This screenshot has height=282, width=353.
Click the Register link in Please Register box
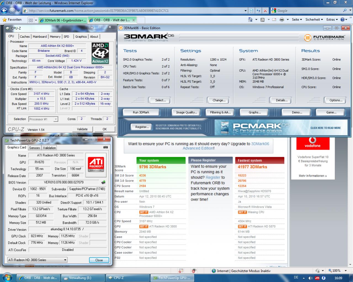click(213, 178)
